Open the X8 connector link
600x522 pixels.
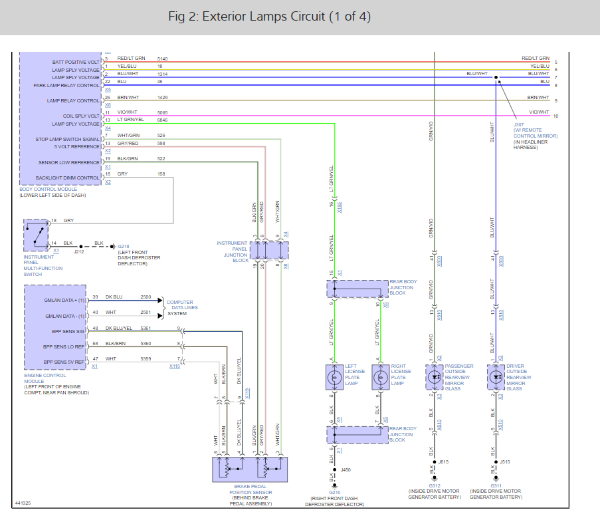click(x=286, y=266)
